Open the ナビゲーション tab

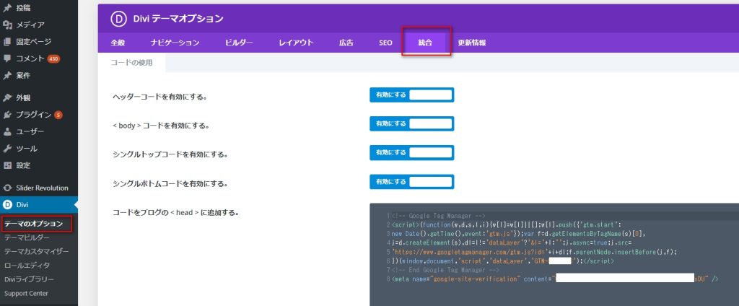click(175, 43)
